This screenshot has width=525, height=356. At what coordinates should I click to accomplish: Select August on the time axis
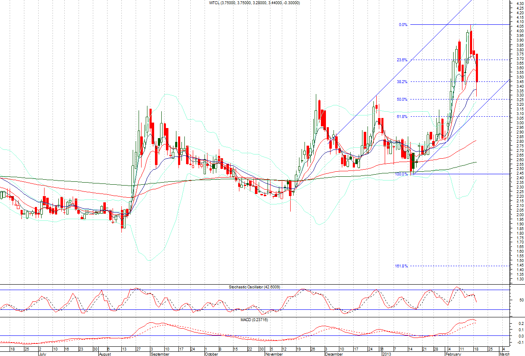click(x=106, y=354)
